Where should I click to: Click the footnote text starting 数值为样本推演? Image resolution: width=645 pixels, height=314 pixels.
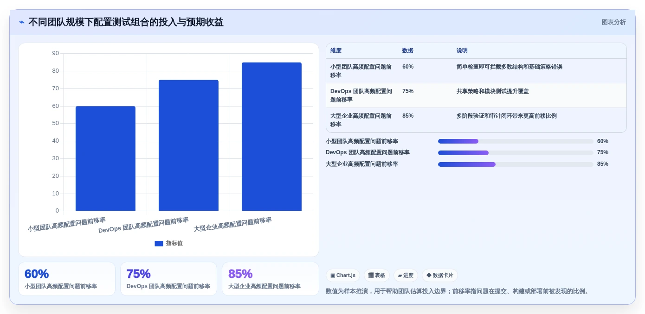pyautogui.click(x=458, y=291)
